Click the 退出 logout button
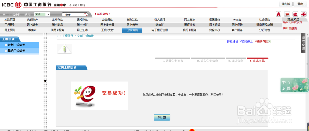309x131 pixels. tap(300, 4)
